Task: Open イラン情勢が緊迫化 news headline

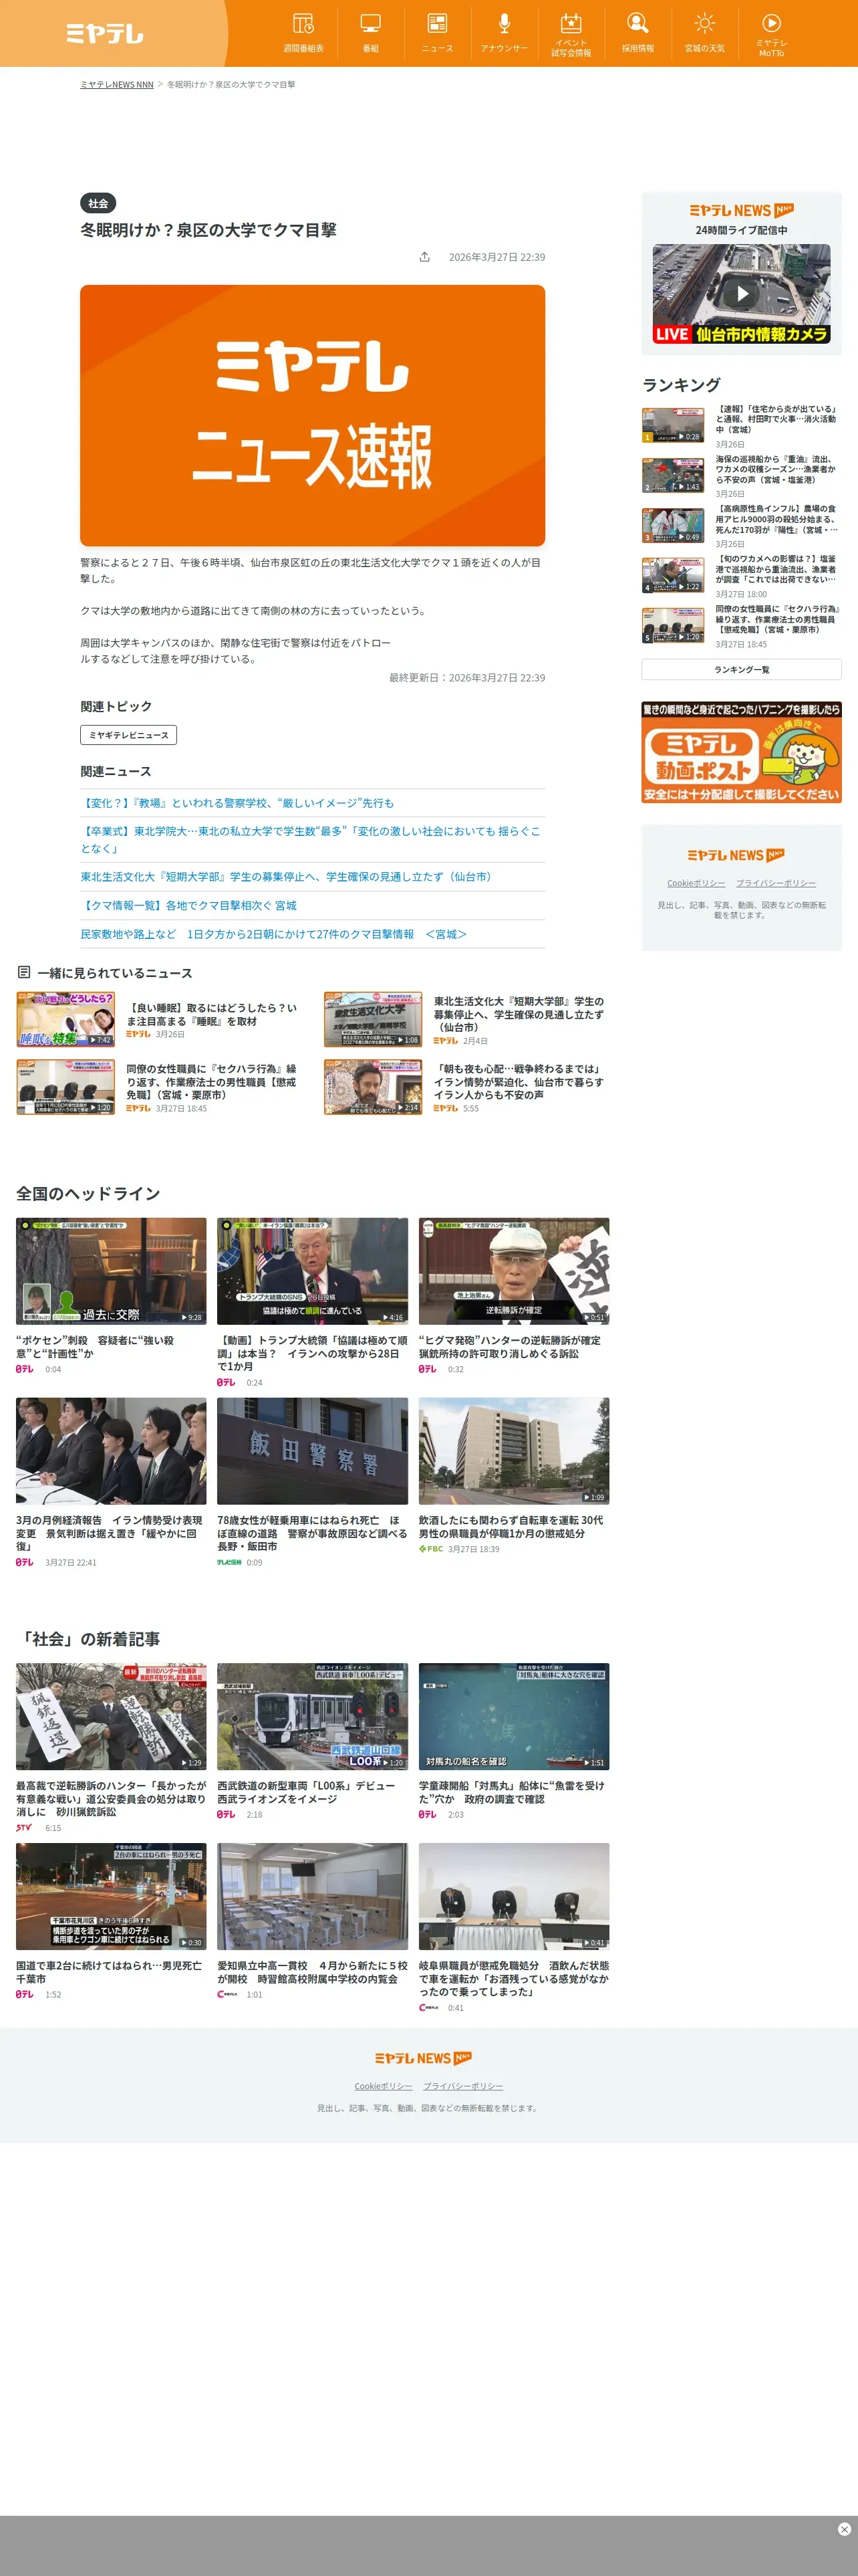Action: tap(519, 1082)
